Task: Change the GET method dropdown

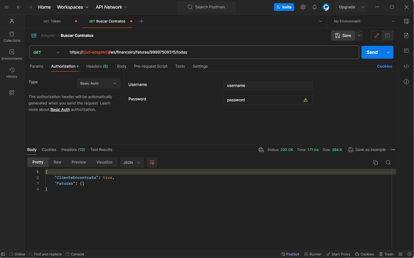Action: pos(47,52)
